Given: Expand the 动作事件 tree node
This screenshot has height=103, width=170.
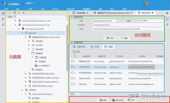Looking at the screenshot, I should (29, 45).
